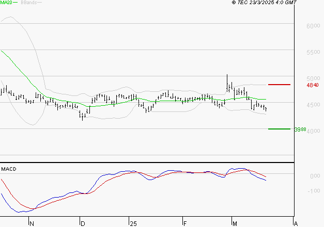Click the 6000 price axis label
The image size is (324, 227).
[313, 26]
